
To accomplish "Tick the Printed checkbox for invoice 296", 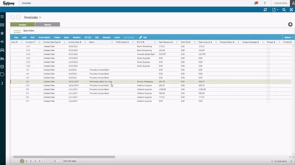I will click(x=268, y=81).
